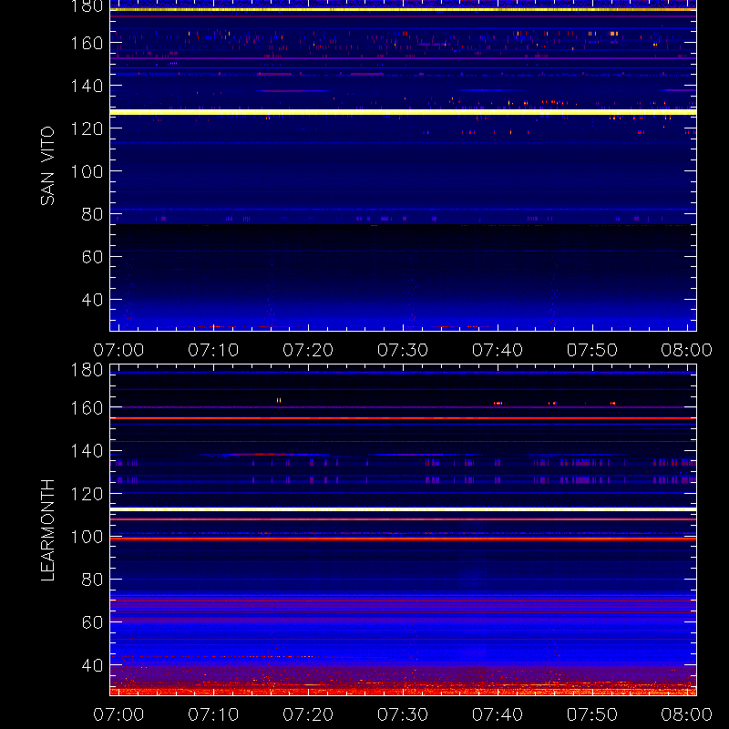Click the red band near 155 in Learmonth plot

coord(403,418)
